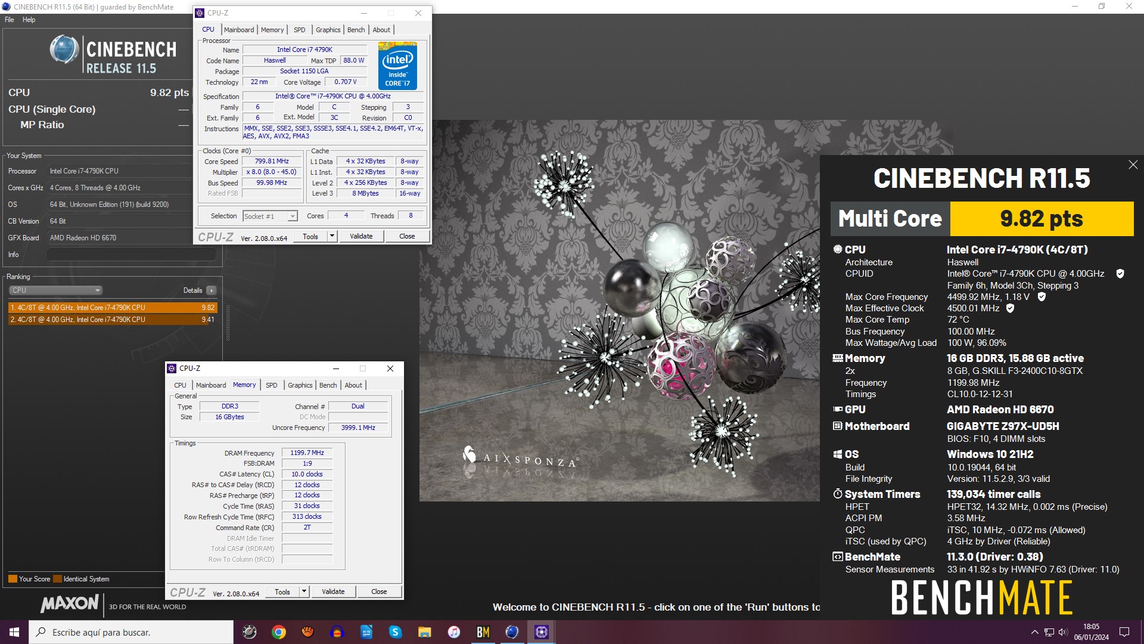
Task: Open the gauge dial app in taskbar
Action: [250, 632]
